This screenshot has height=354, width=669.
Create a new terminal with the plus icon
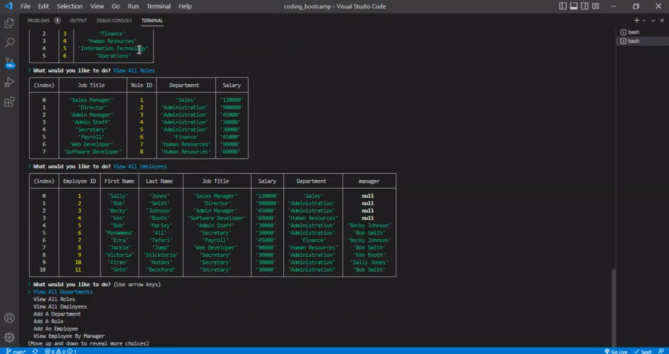[637, 20]
